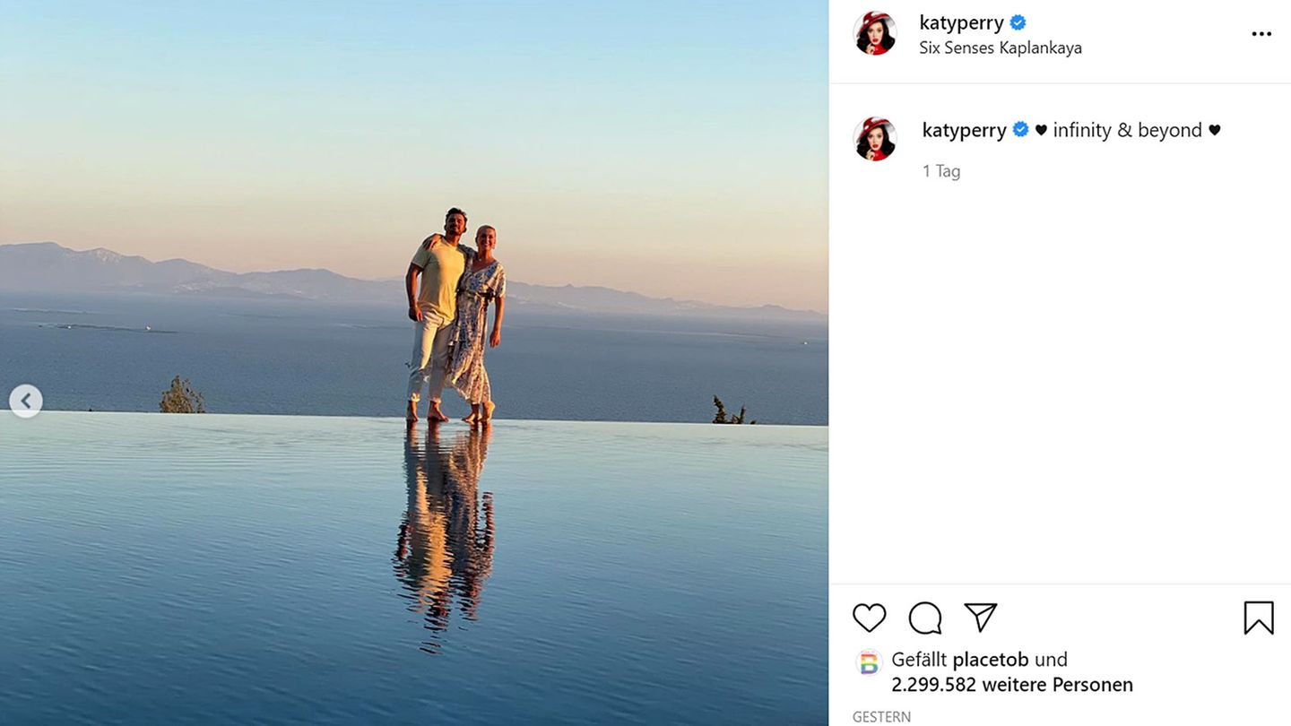Open Six Senses Kaplankaya location

[1000, 48]
